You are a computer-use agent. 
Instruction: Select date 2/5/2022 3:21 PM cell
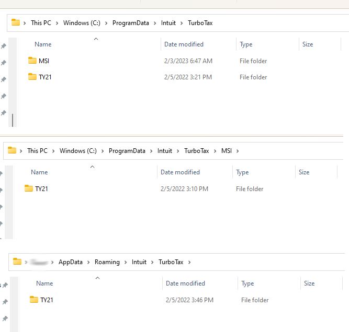pos(188,77)
